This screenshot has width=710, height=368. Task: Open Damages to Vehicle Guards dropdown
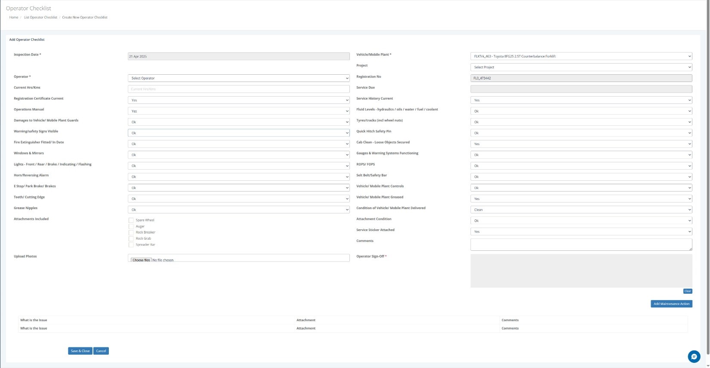[x=238, y=122]
